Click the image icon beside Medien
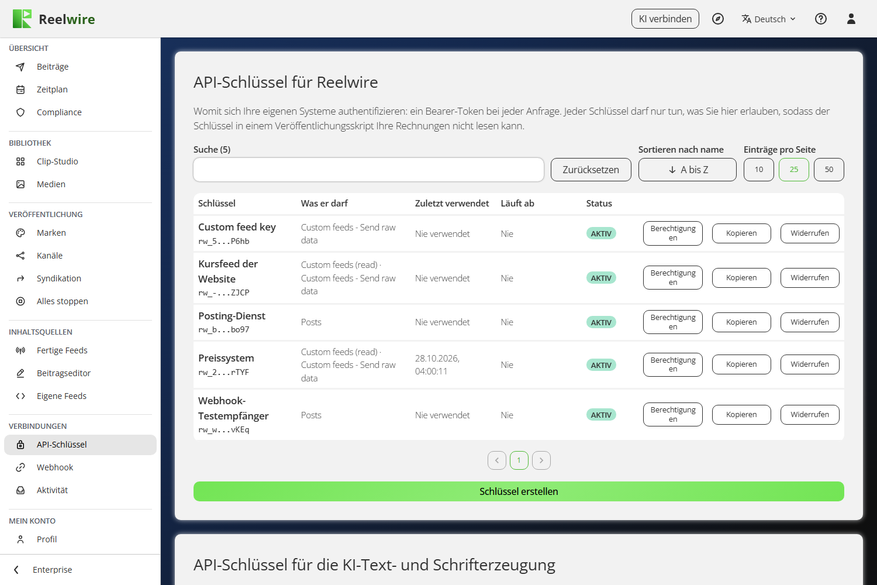Screen dimensions: 877x585 click(x=20, y=184)
